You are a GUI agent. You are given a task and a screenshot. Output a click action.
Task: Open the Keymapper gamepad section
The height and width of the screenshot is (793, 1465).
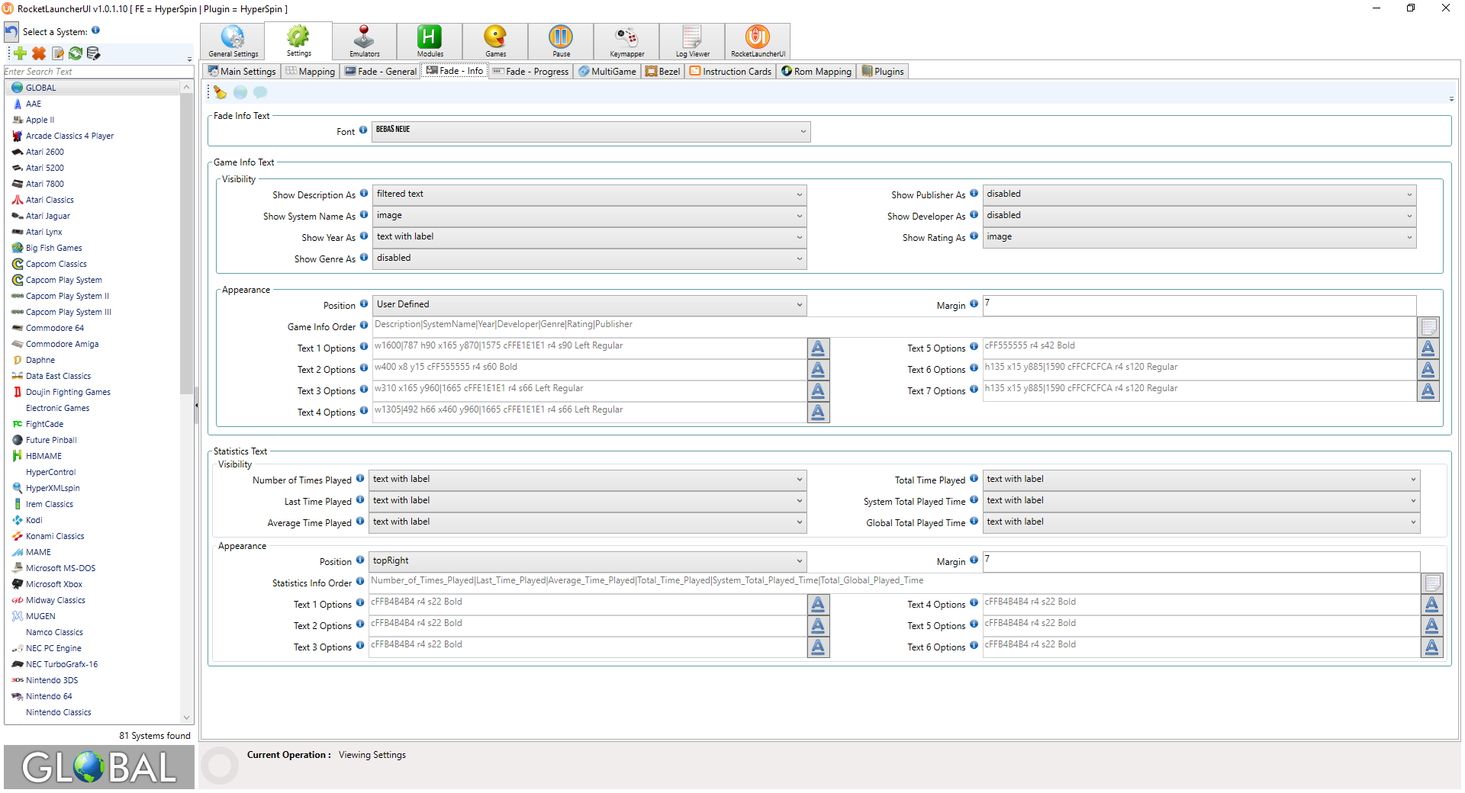tap(626, 41)
